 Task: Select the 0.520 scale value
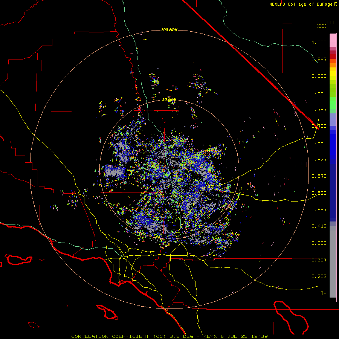click(319, 193)
